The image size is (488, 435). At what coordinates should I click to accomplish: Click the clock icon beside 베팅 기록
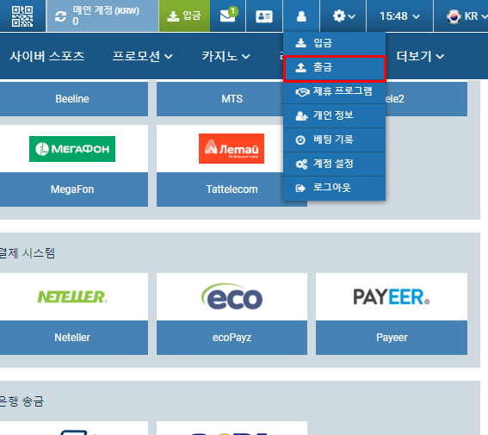[300, 140]
